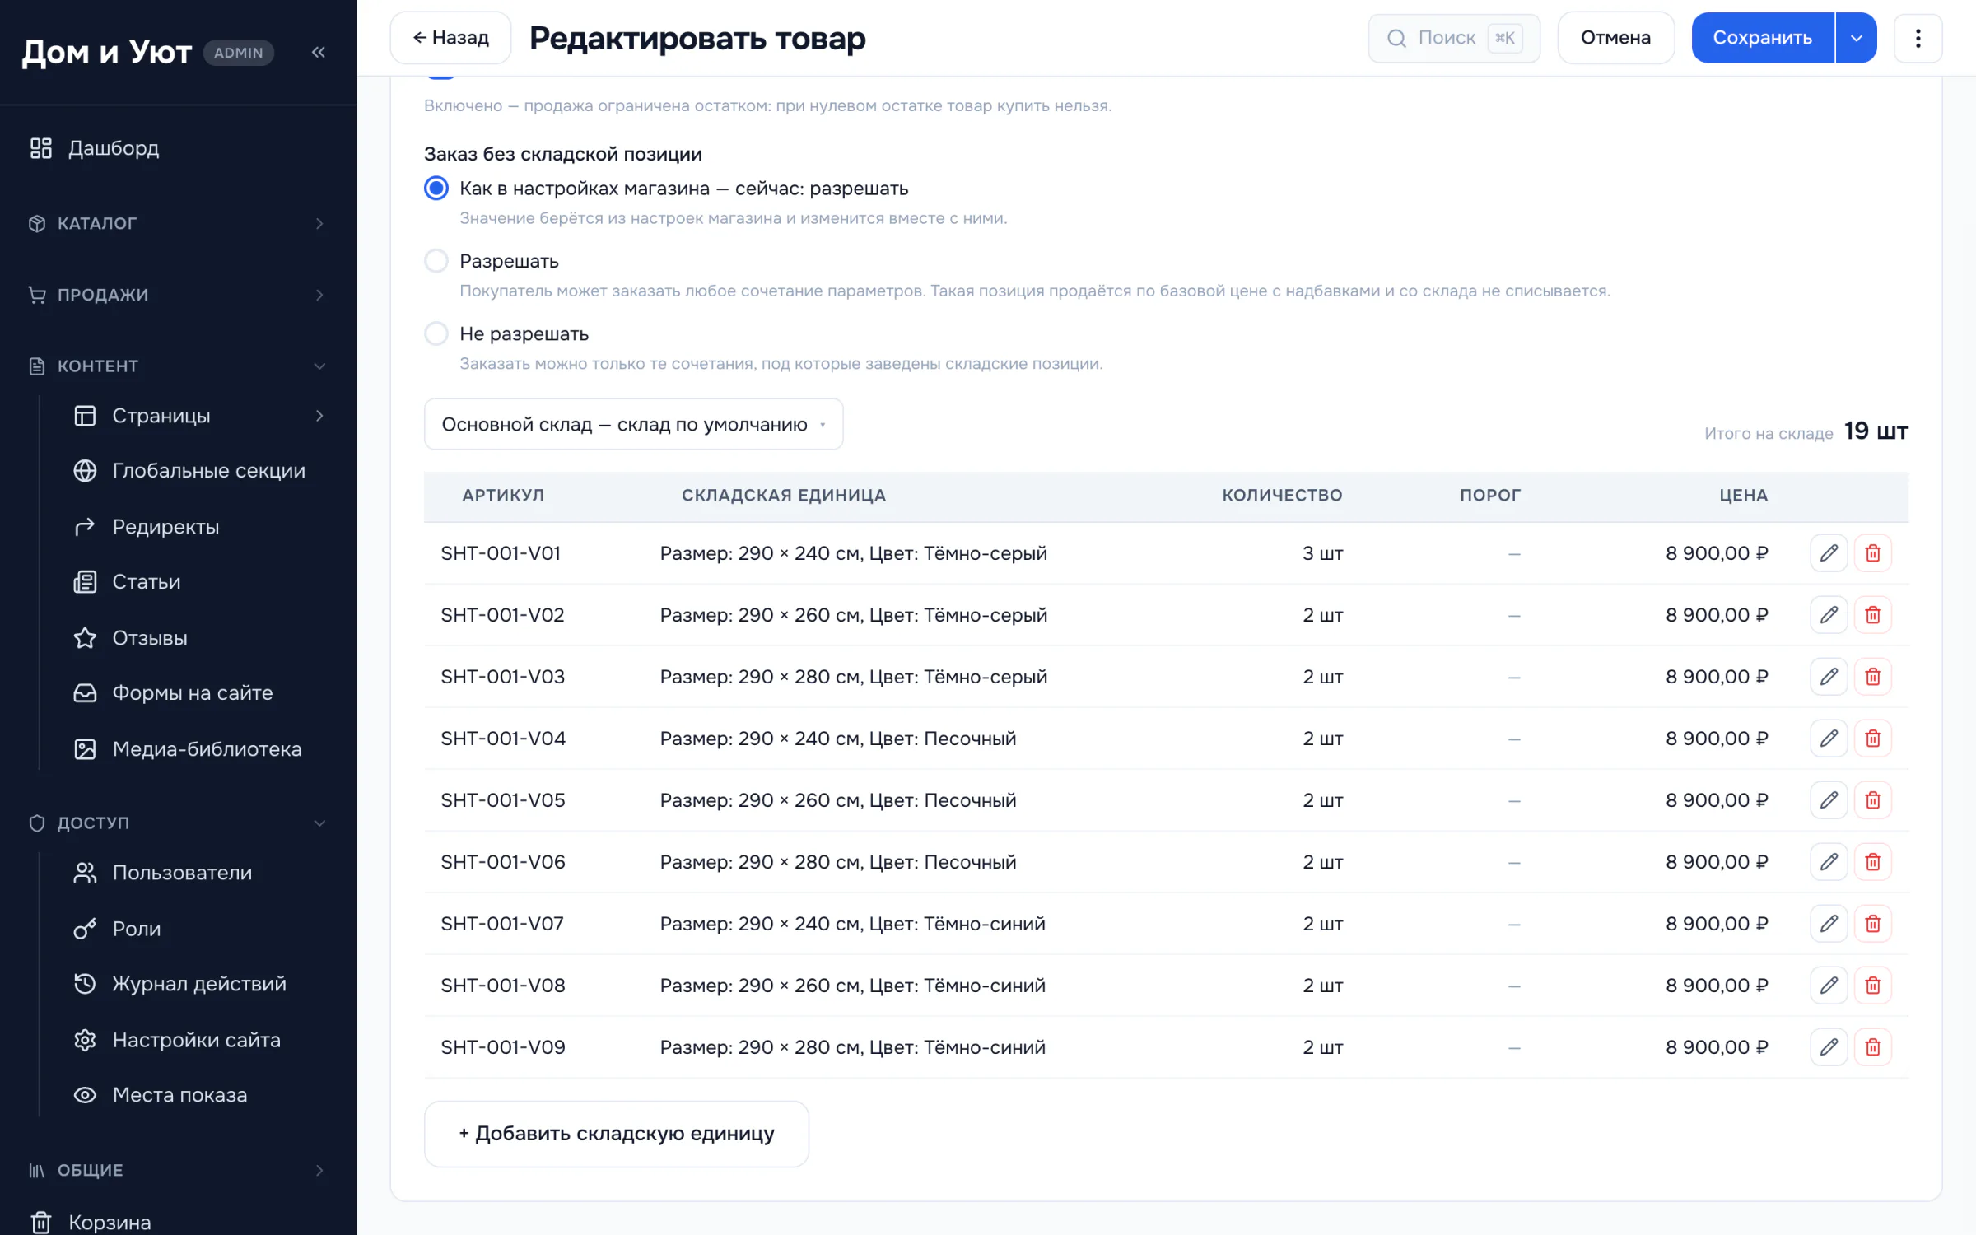Delete stock unit SHT-001-V01

pyautogui.click(x=1872, y=553)
